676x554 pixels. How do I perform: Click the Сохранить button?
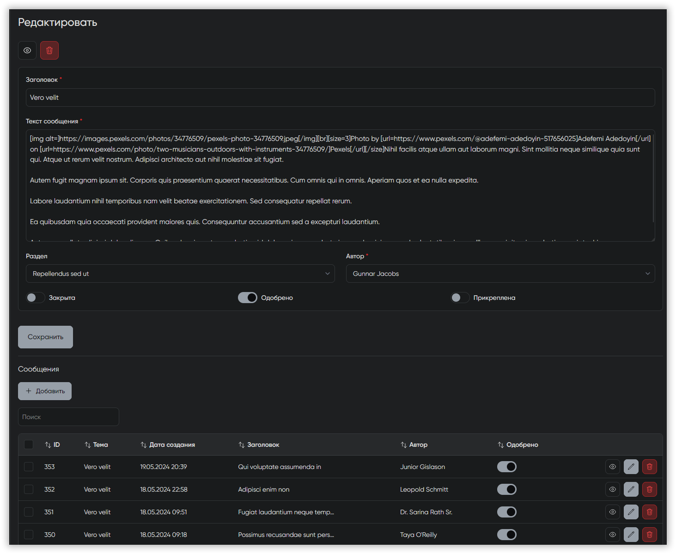(45, 337)
